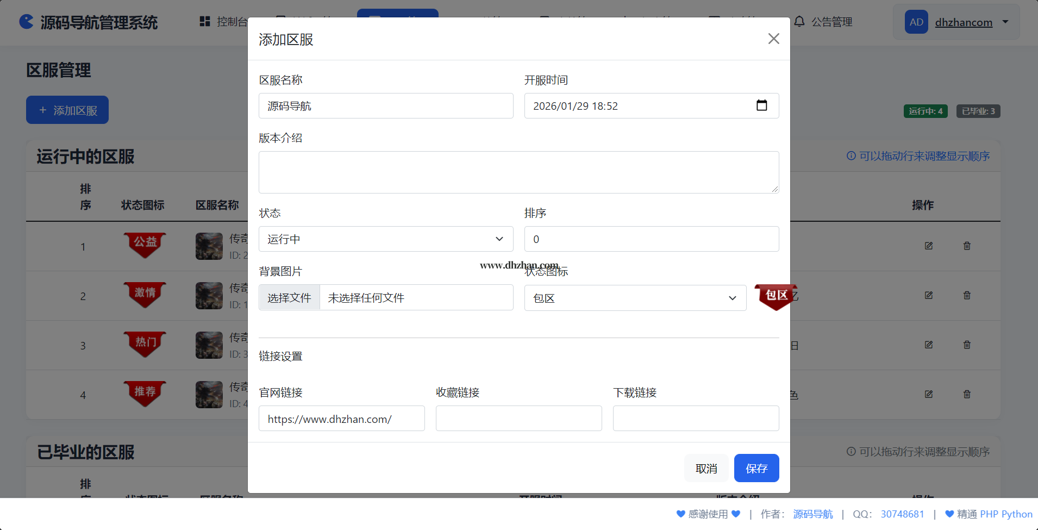Image resolution: width=1038 pixels, height=530 pixels.
Task: Click the 包区 status icon preview
Action: [x=776, y=296]
